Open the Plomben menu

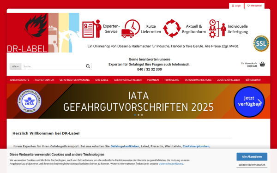tap(153, 80)
